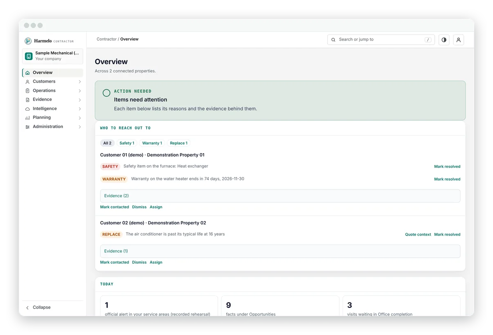Mark Customer 02 as contacted
This screenshot has width=493, height=335.
click(115, 262)
